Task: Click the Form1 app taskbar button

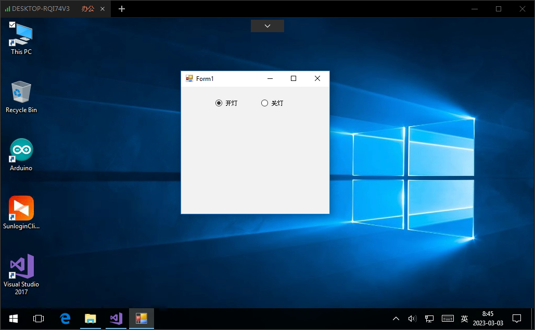Action: pos(142,319)
